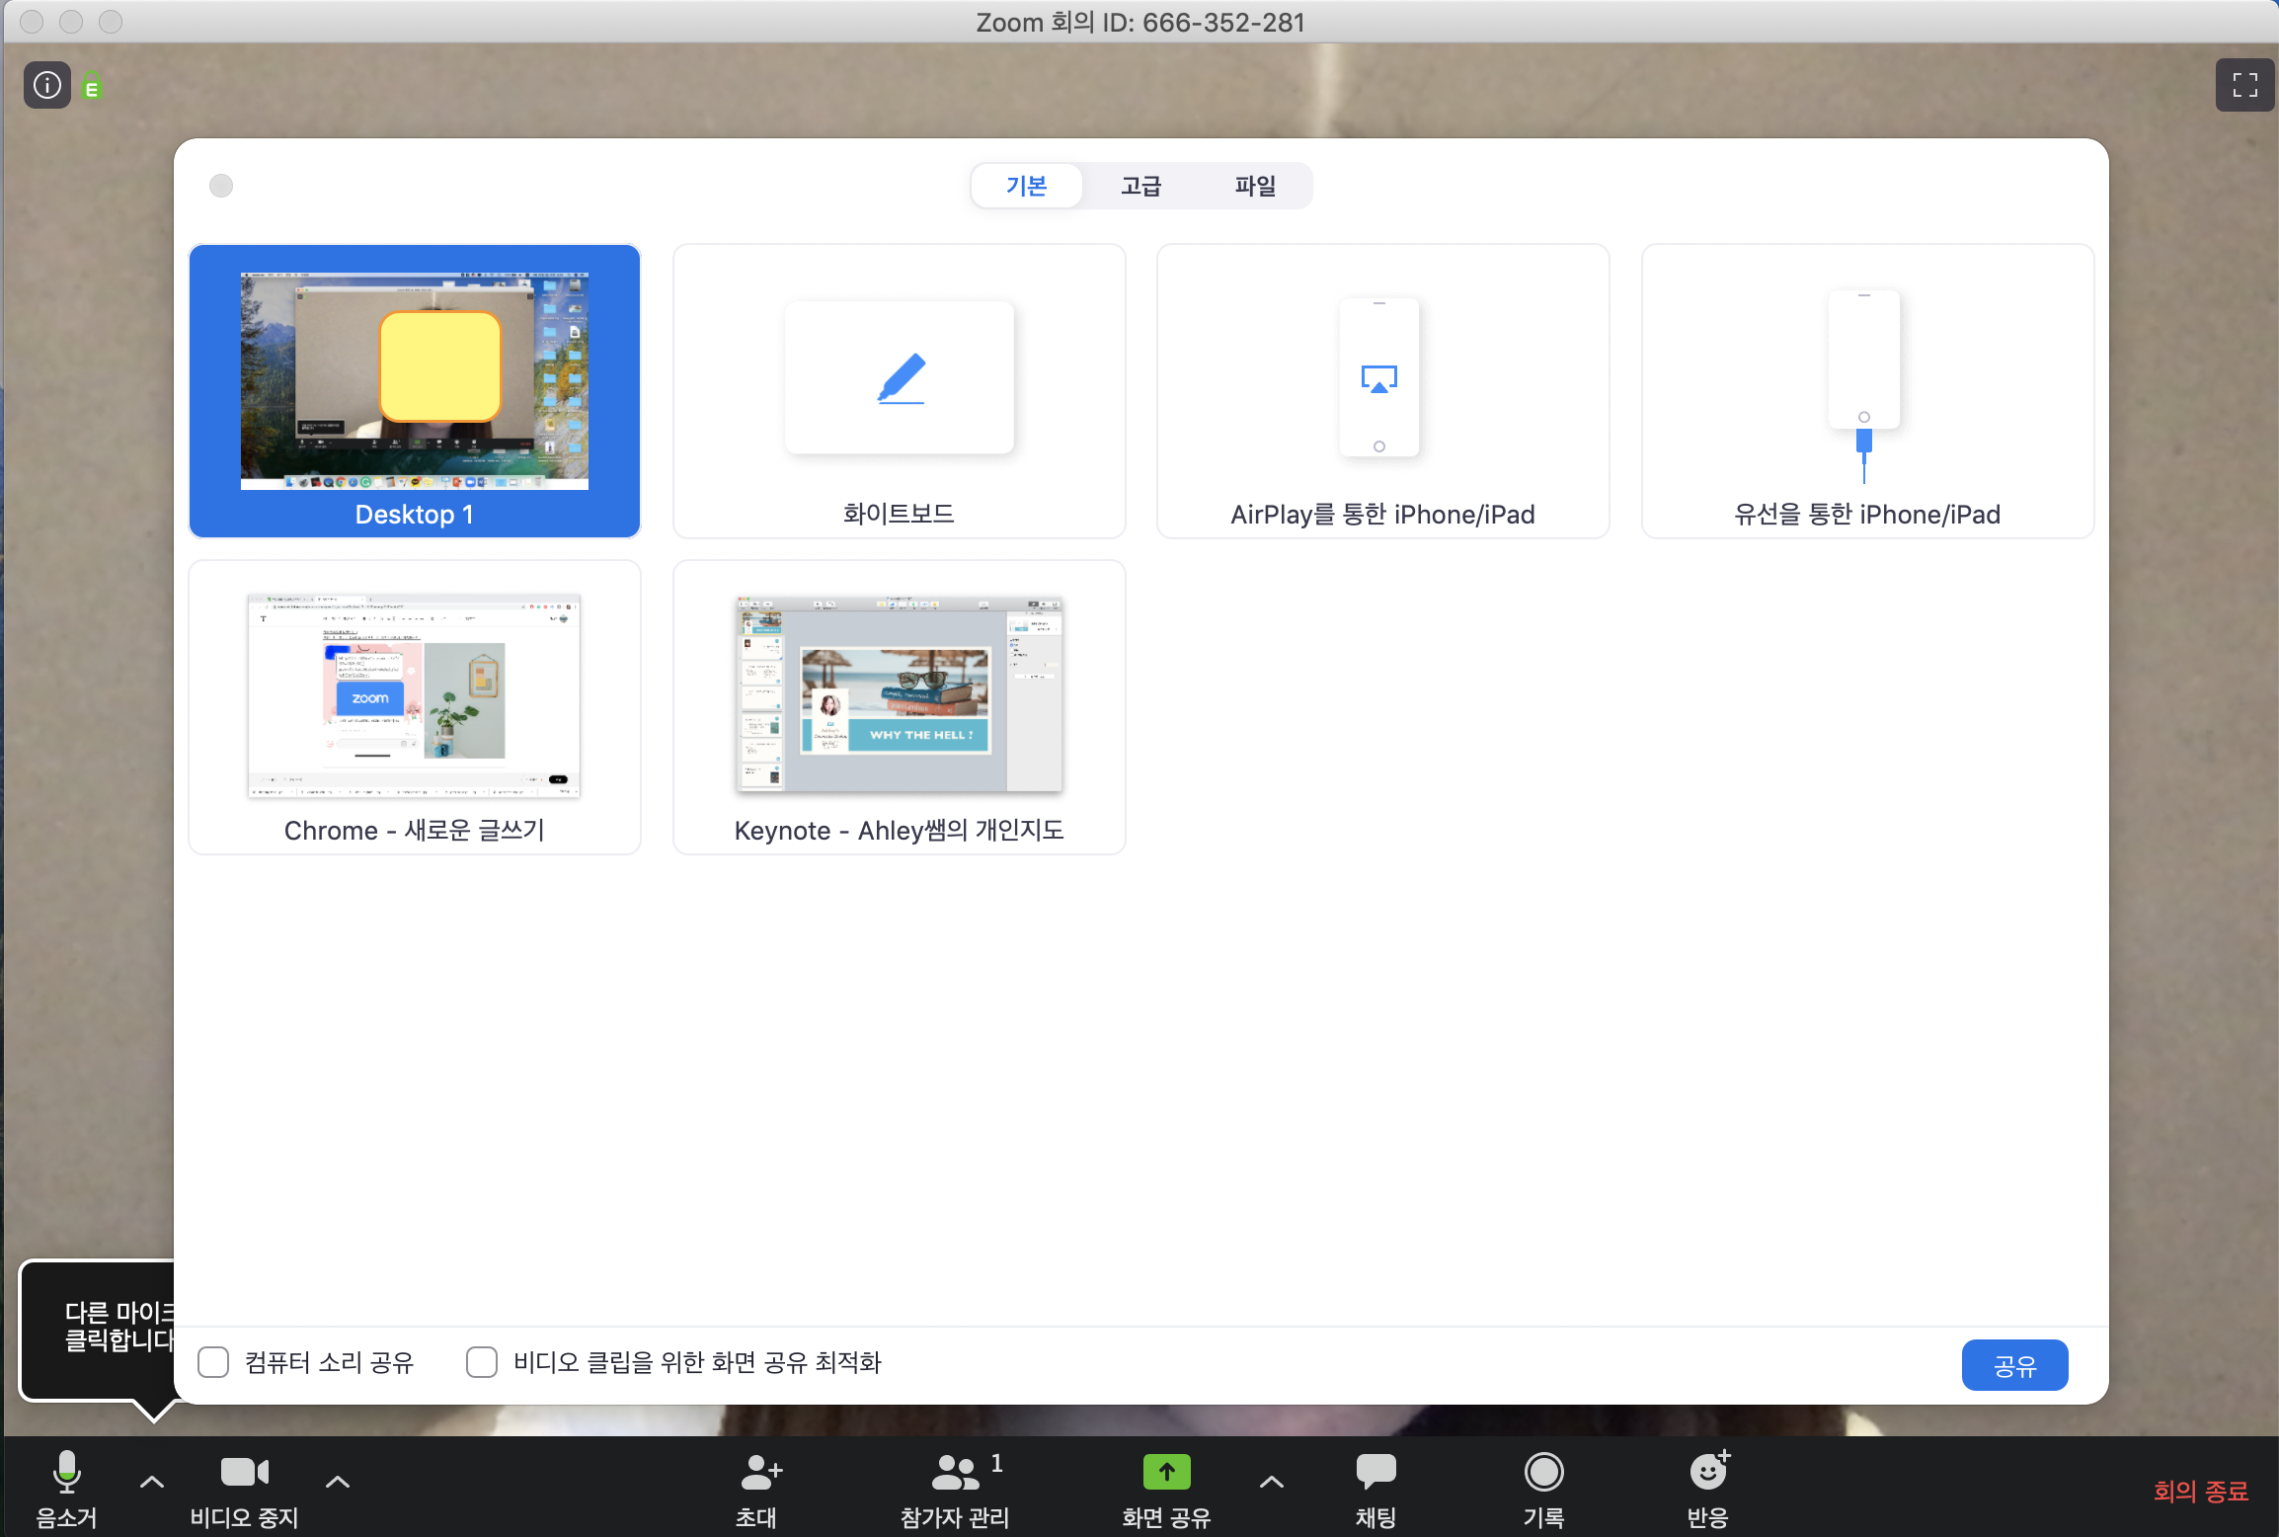Open the chat bubble icon

click(x=1375, y=1472)
